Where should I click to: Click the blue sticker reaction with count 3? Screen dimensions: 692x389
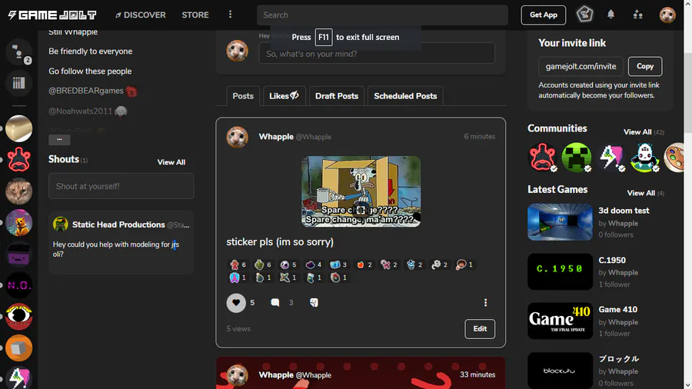point(338,264)
